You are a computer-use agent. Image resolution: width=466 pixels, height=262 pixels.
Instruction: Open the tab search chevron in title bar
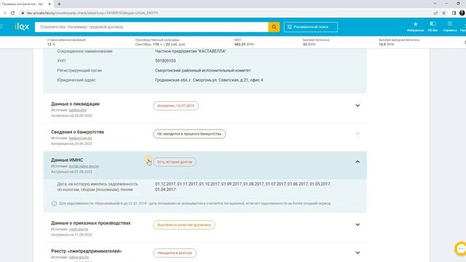[x=435, y=4]
